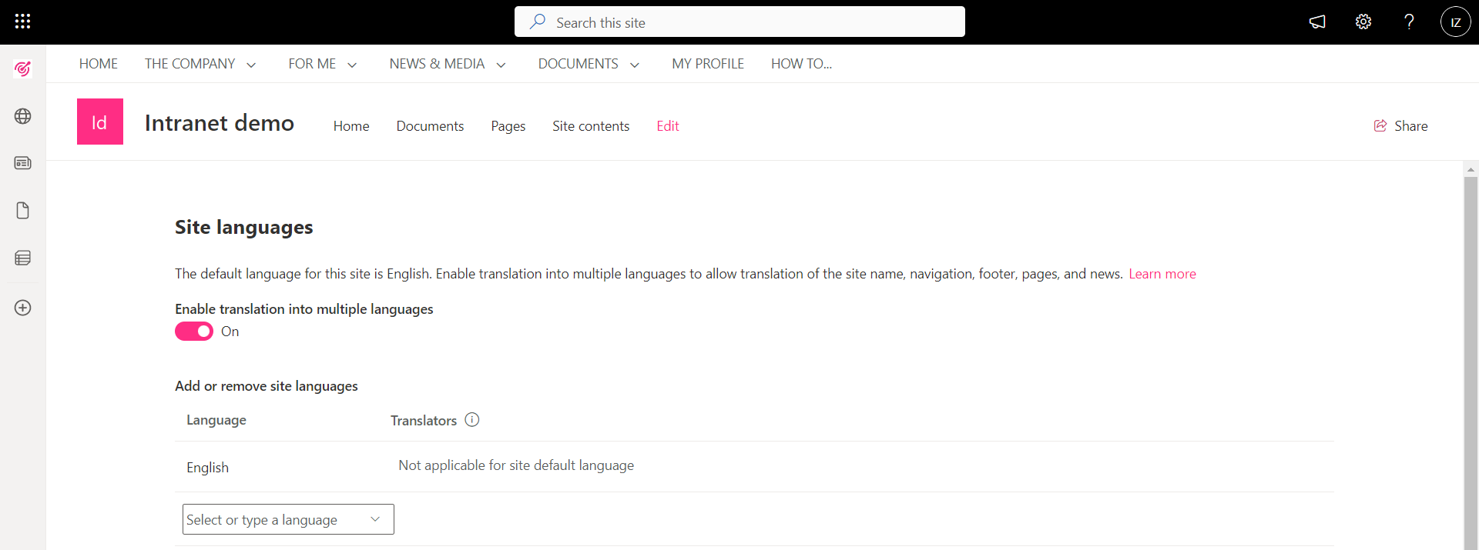Open the IZ account profile avatar

click(1455, 22)
